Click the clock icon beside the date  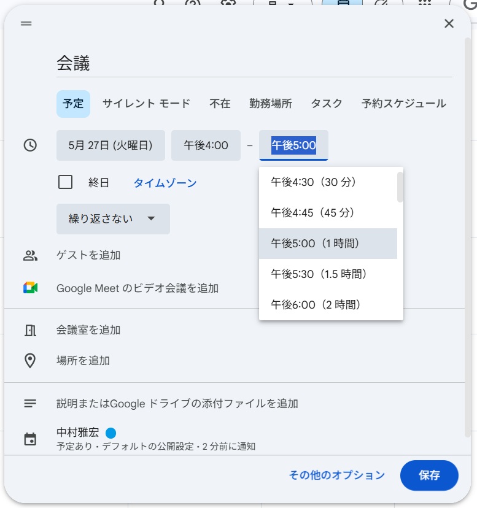pyautogui.click(x=30, y=145)
